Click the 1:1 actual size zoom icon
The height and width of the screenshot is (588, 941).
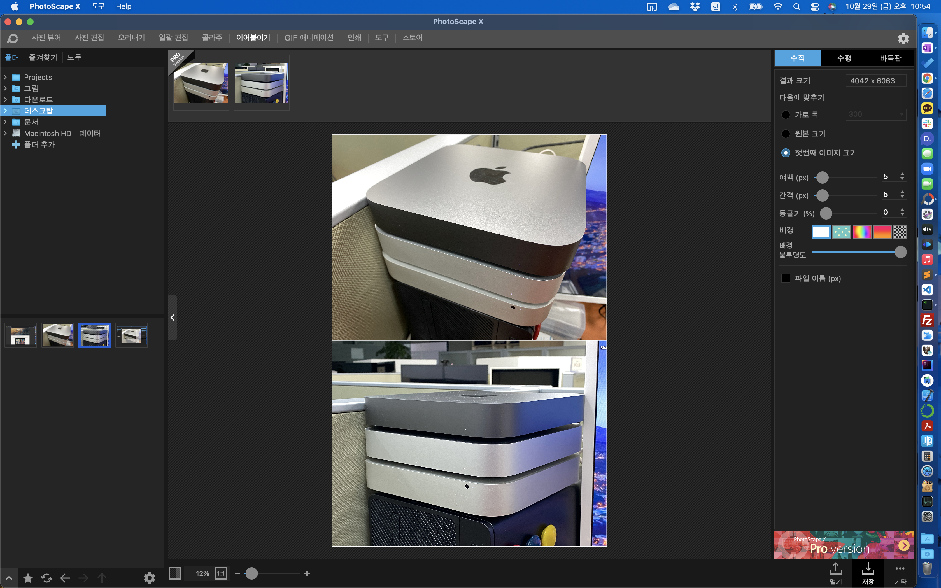coord(220,574)
